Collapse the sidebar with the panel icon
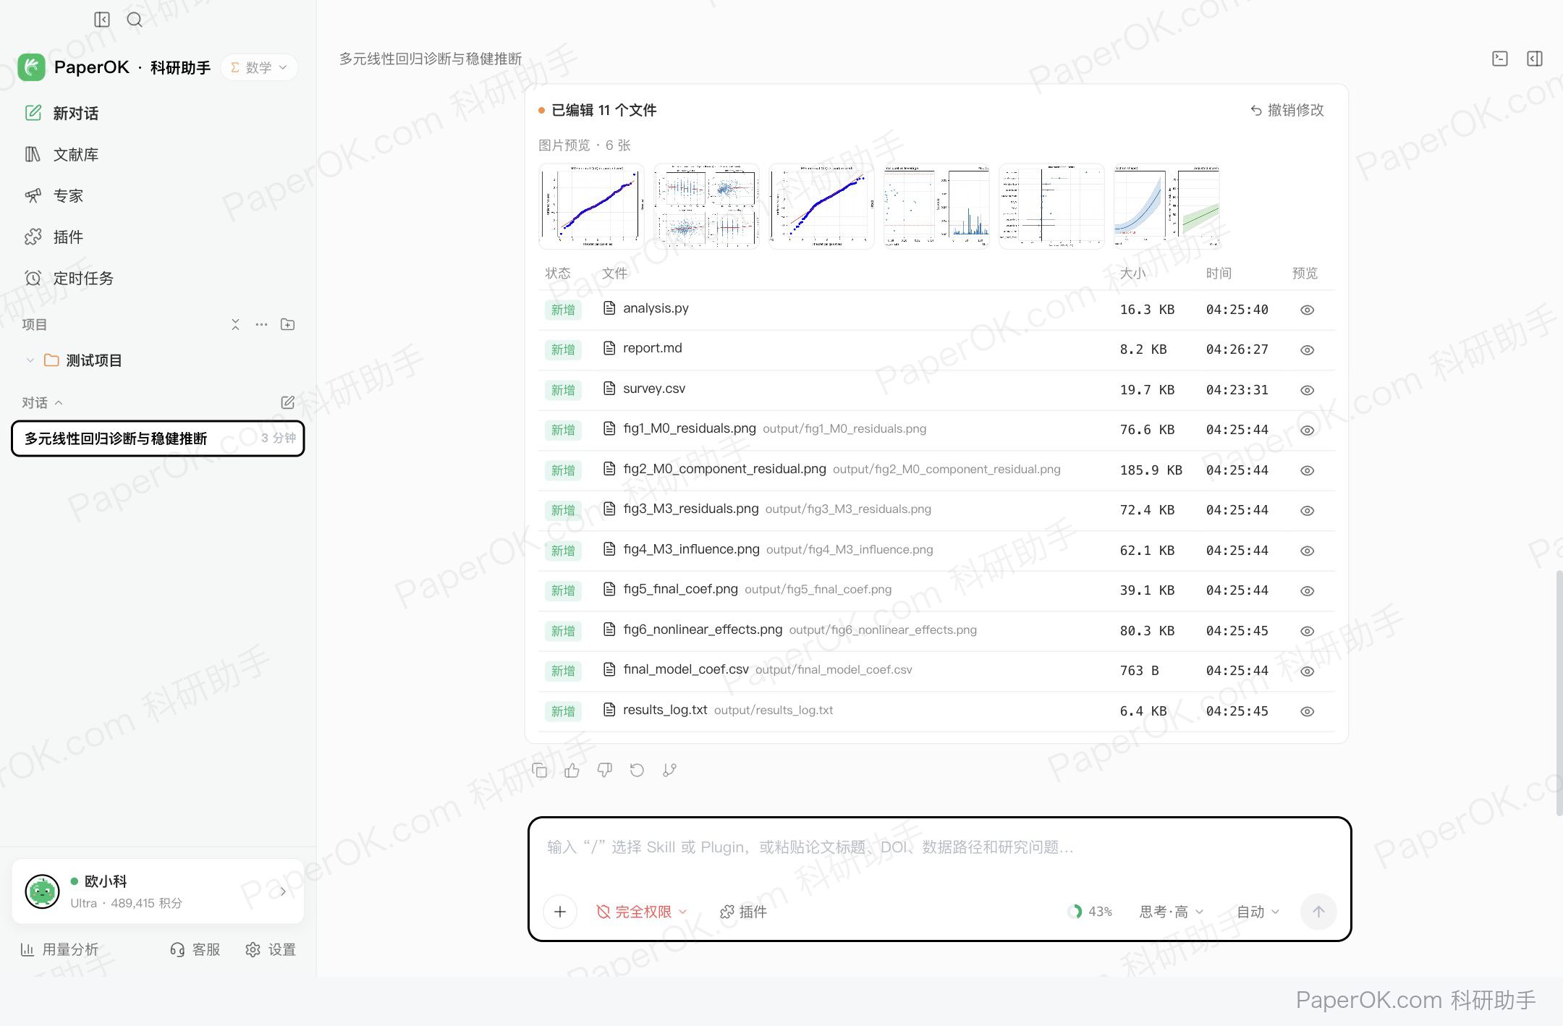 click(x=102, y=20)
